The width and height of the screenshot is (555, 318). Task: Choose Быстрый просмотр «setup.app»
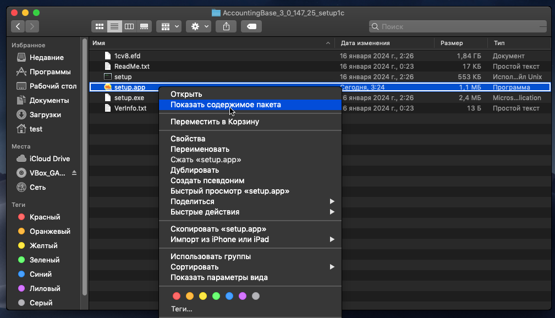[250, 191]
